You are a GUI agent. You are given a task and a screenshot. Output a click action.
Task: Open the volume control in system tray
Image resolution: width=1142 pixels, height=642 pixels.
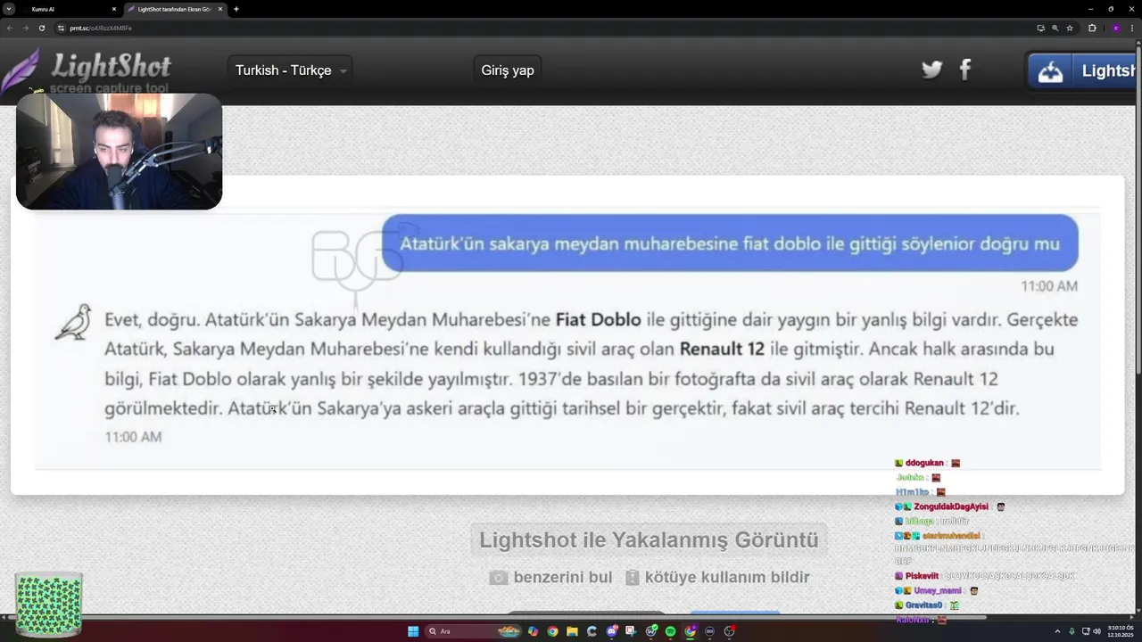click(x=1097, y=631)
